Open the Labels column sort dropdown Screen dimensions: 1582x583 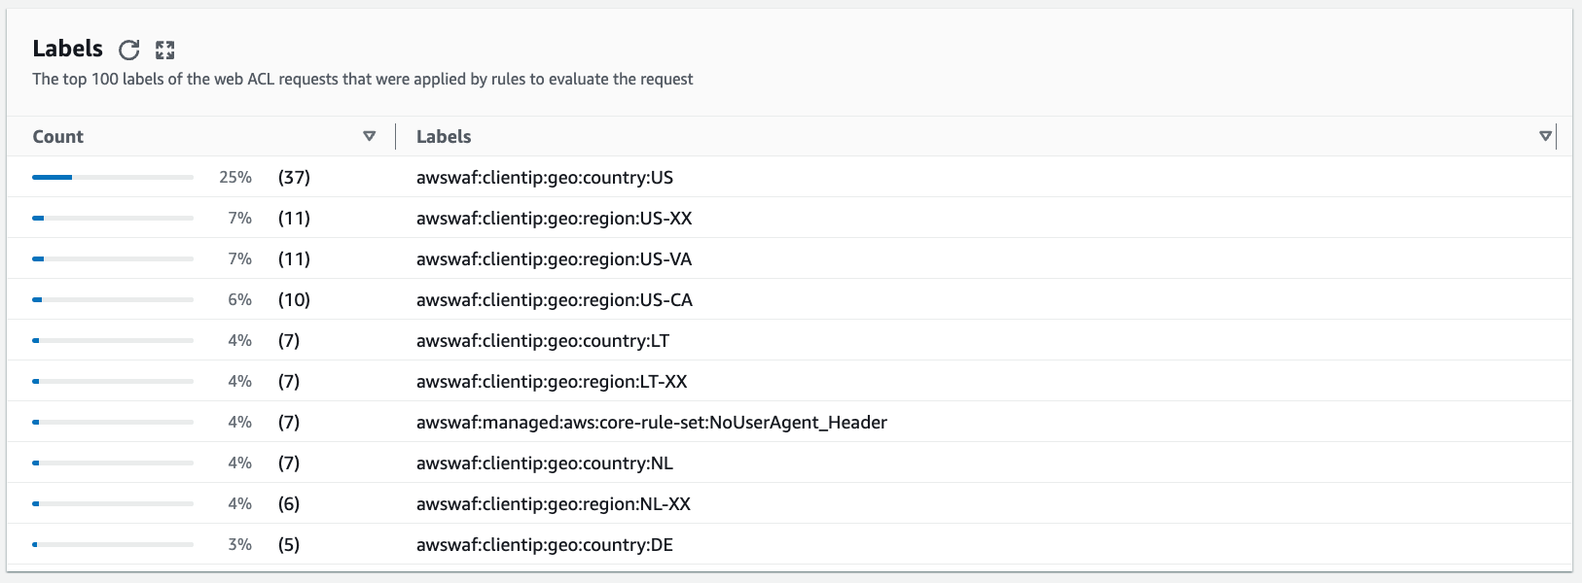pyautogui.click(x=1545, y=136)
